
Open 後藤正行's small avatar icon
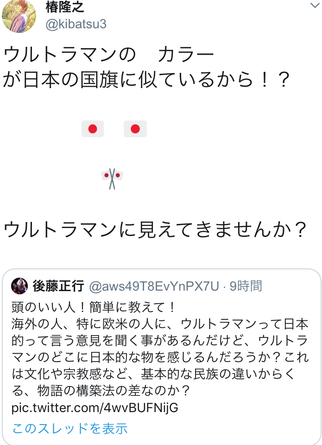pyautogui.click(x=19, y=286)
